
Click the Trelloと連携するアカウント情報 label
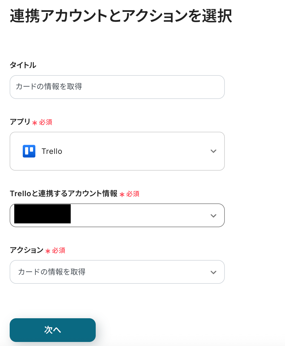64,193
